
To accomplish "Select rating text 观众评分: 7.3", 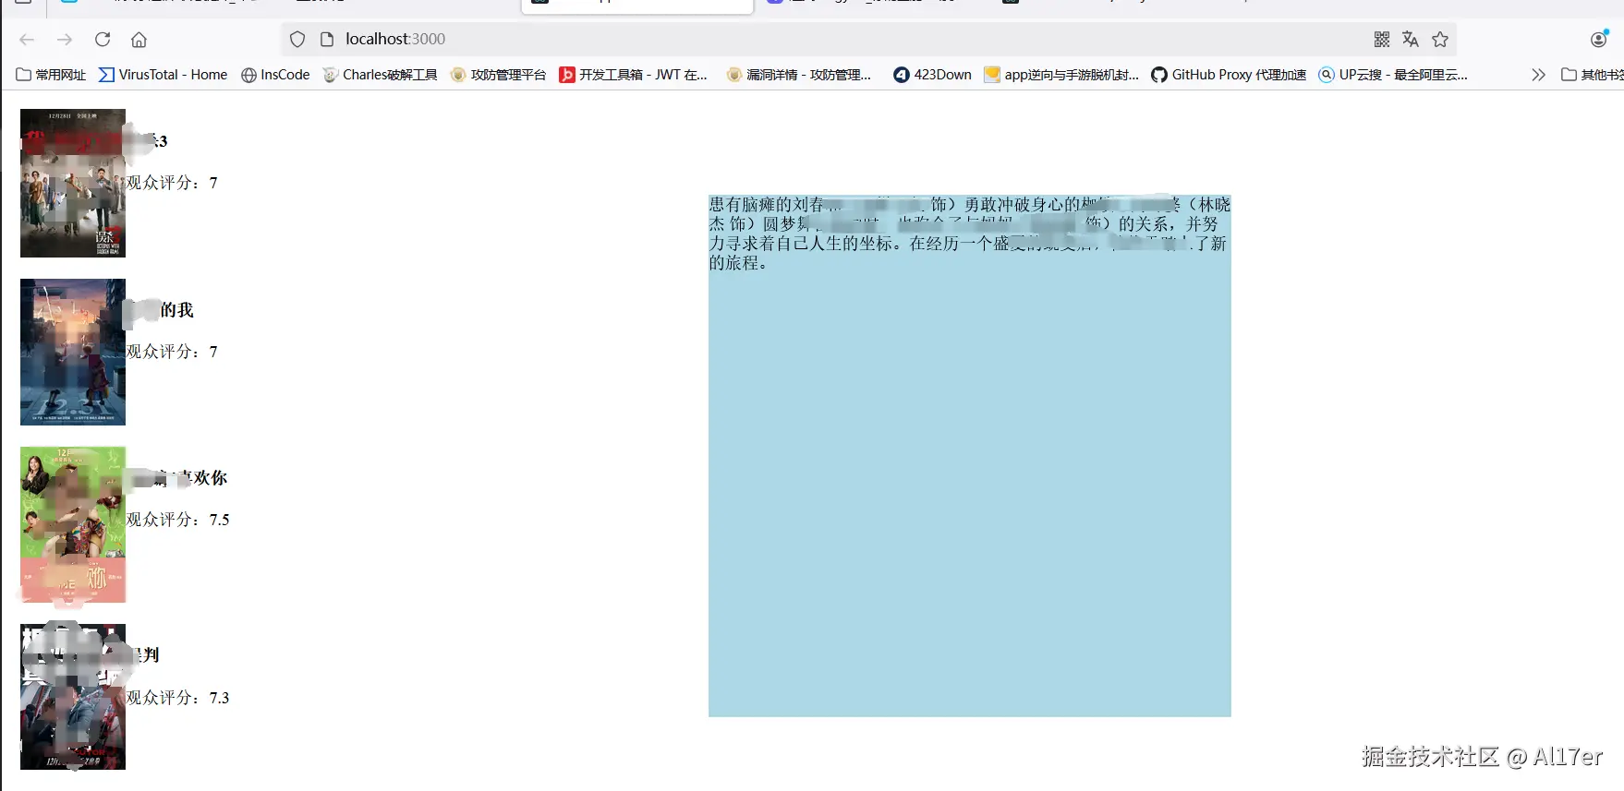I will coord(177,698).
